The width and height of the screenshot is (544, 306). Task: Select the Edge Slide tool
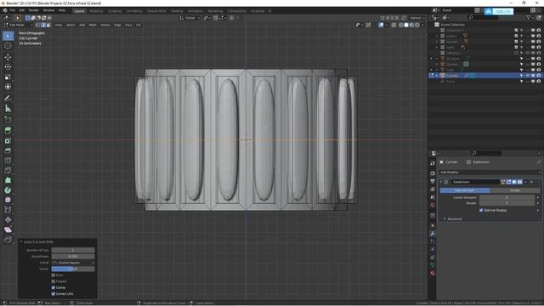pos(8,210)
